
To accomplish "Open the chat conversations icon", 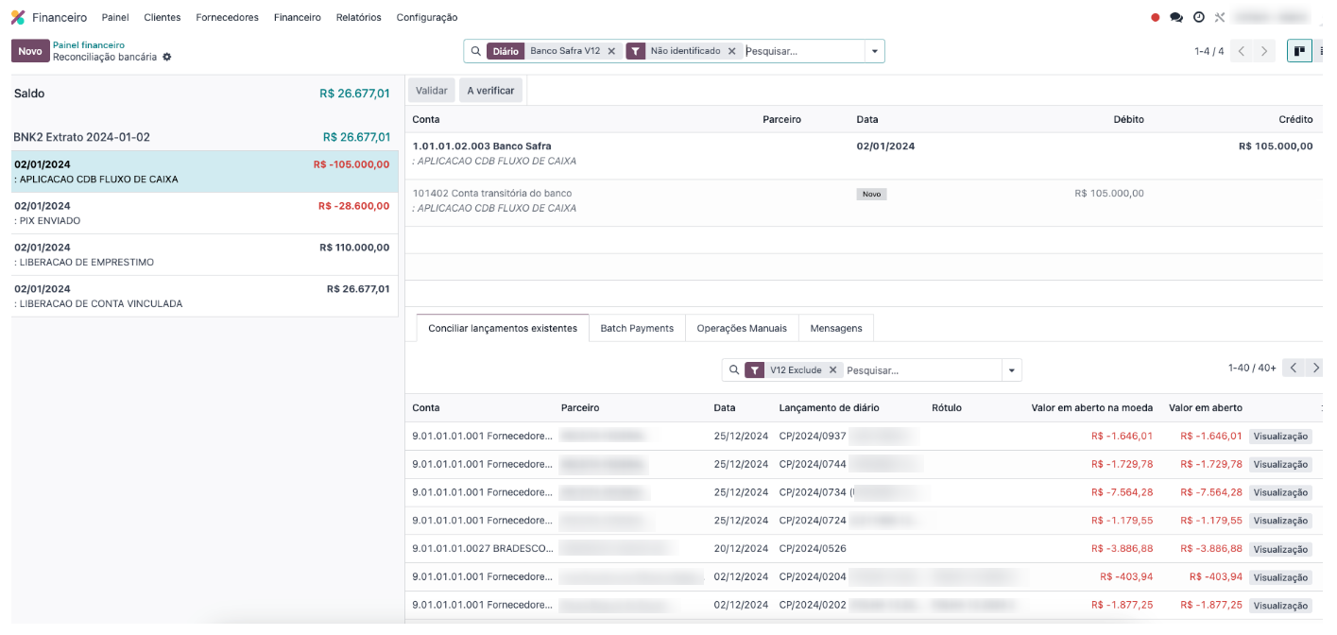I will pos(1176,17).
